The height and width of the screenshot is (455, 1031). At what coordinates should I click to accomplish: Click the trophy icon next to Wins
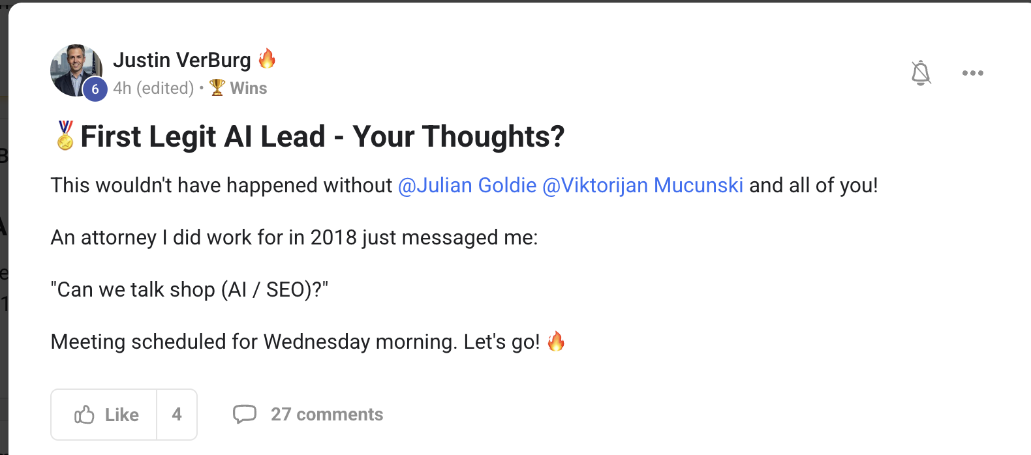[x=217, y=87]
